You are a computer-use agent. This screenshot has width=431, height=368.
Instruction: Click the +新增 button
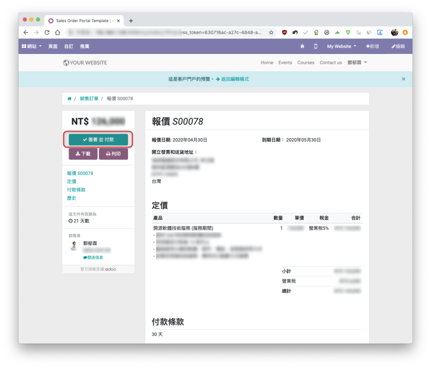372,46
